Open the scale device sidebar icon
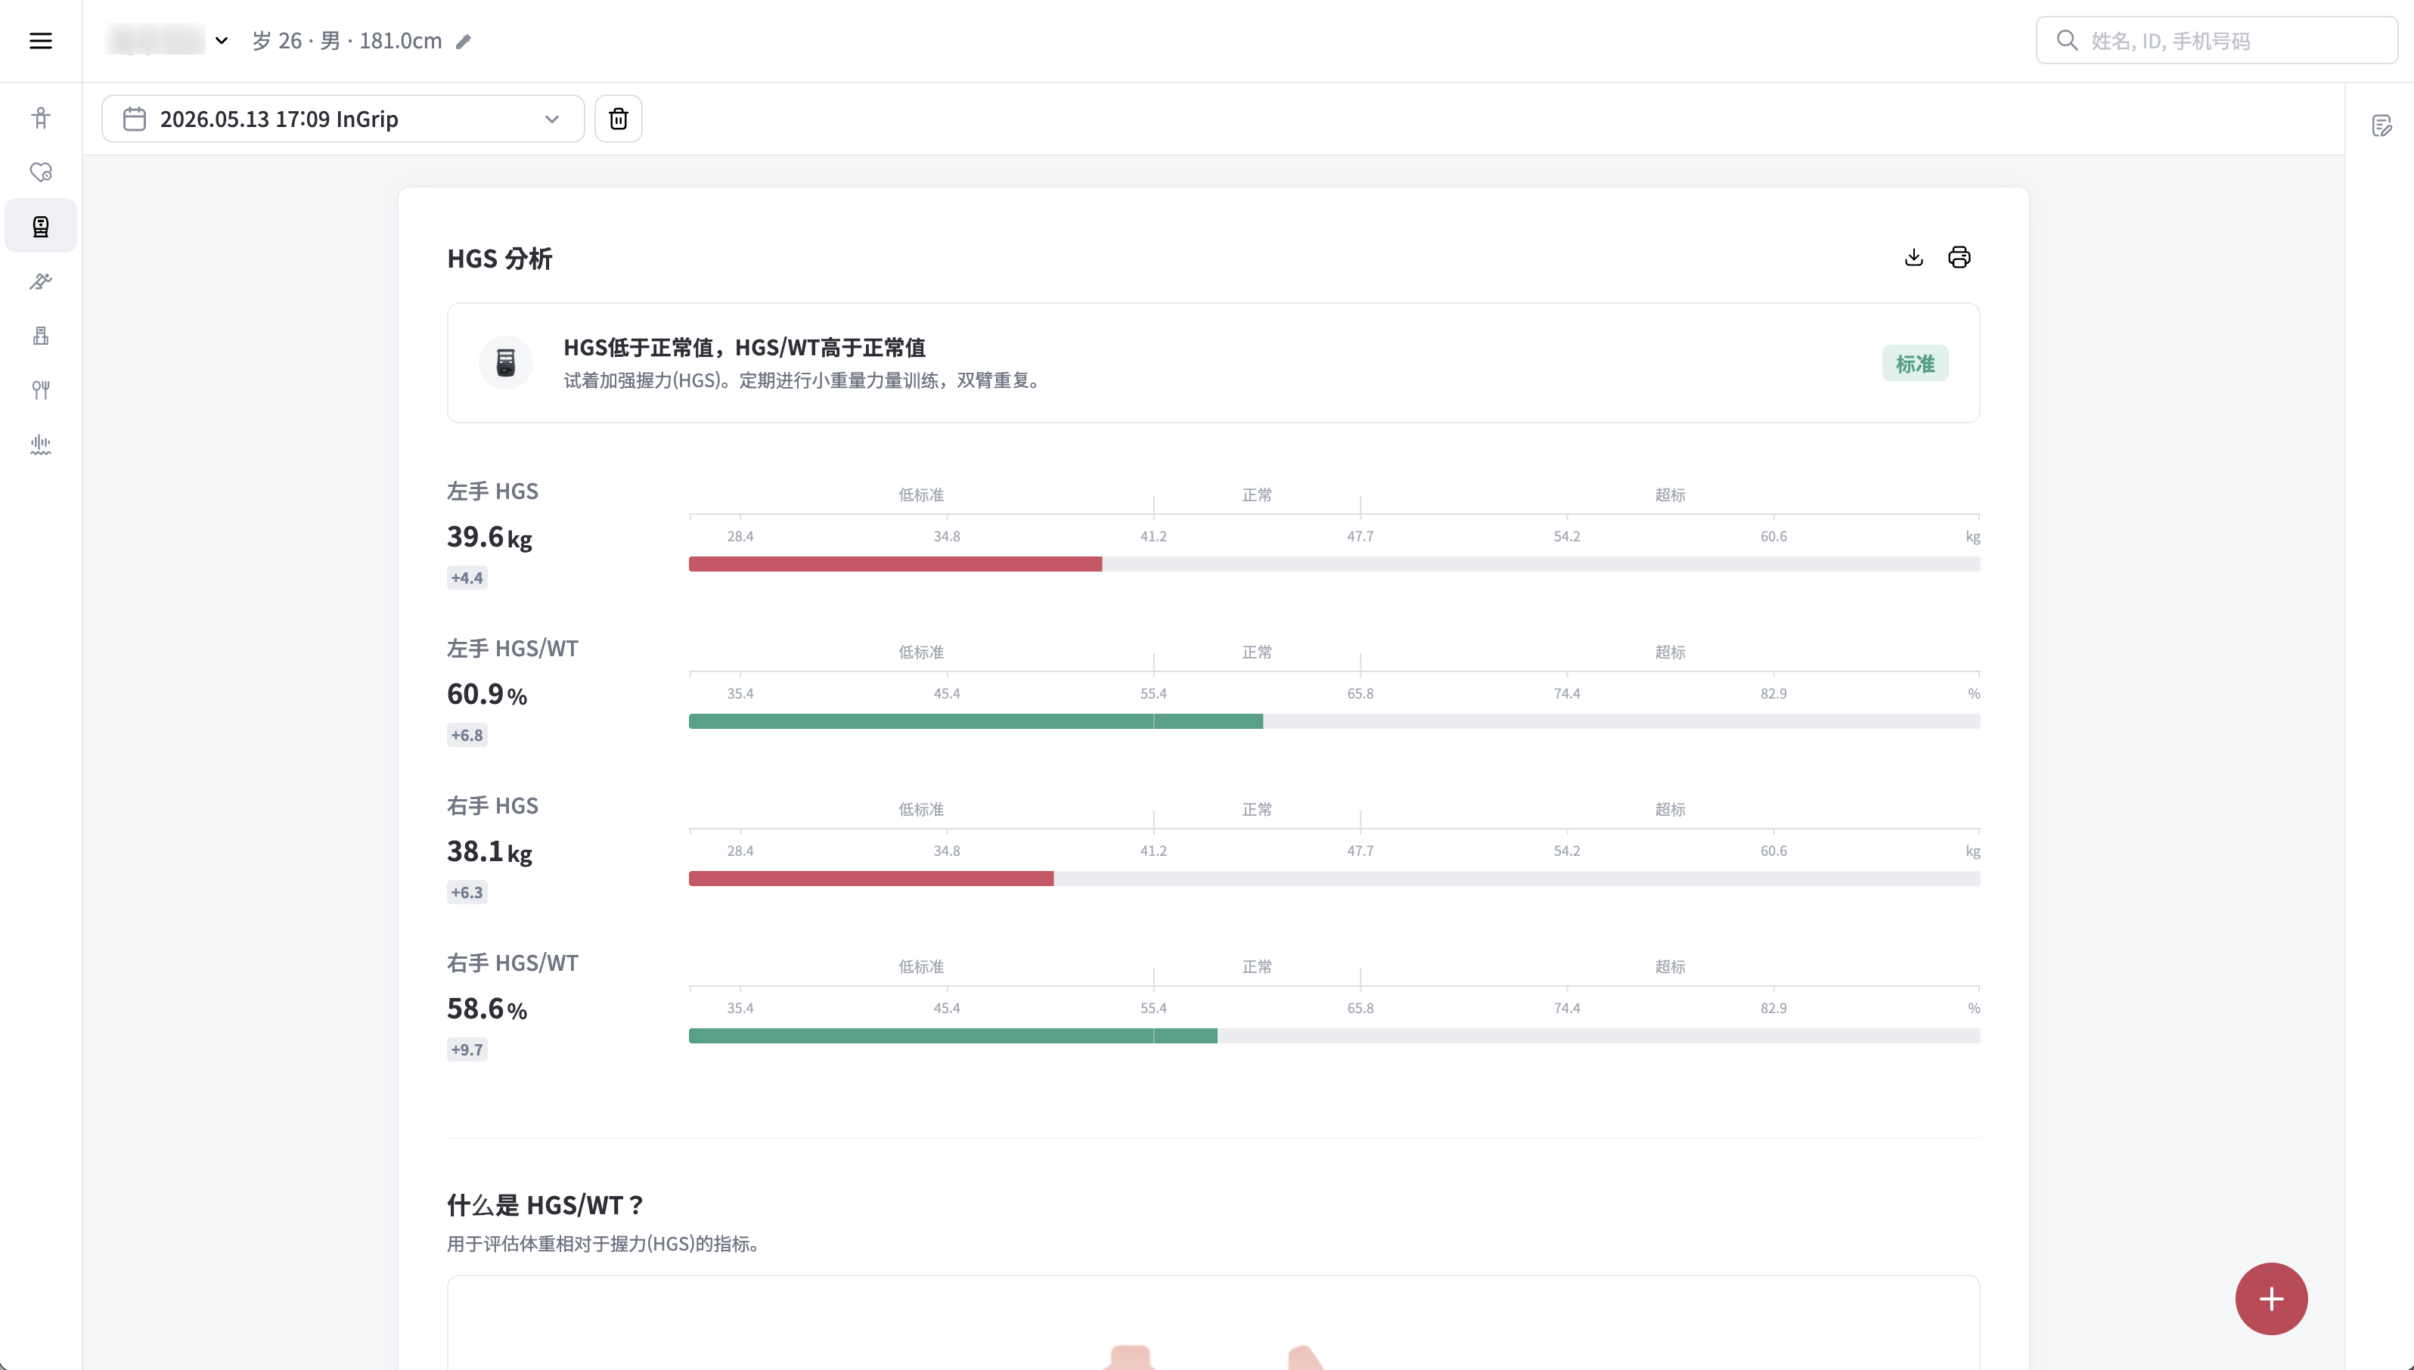 [x=41, y=335]
